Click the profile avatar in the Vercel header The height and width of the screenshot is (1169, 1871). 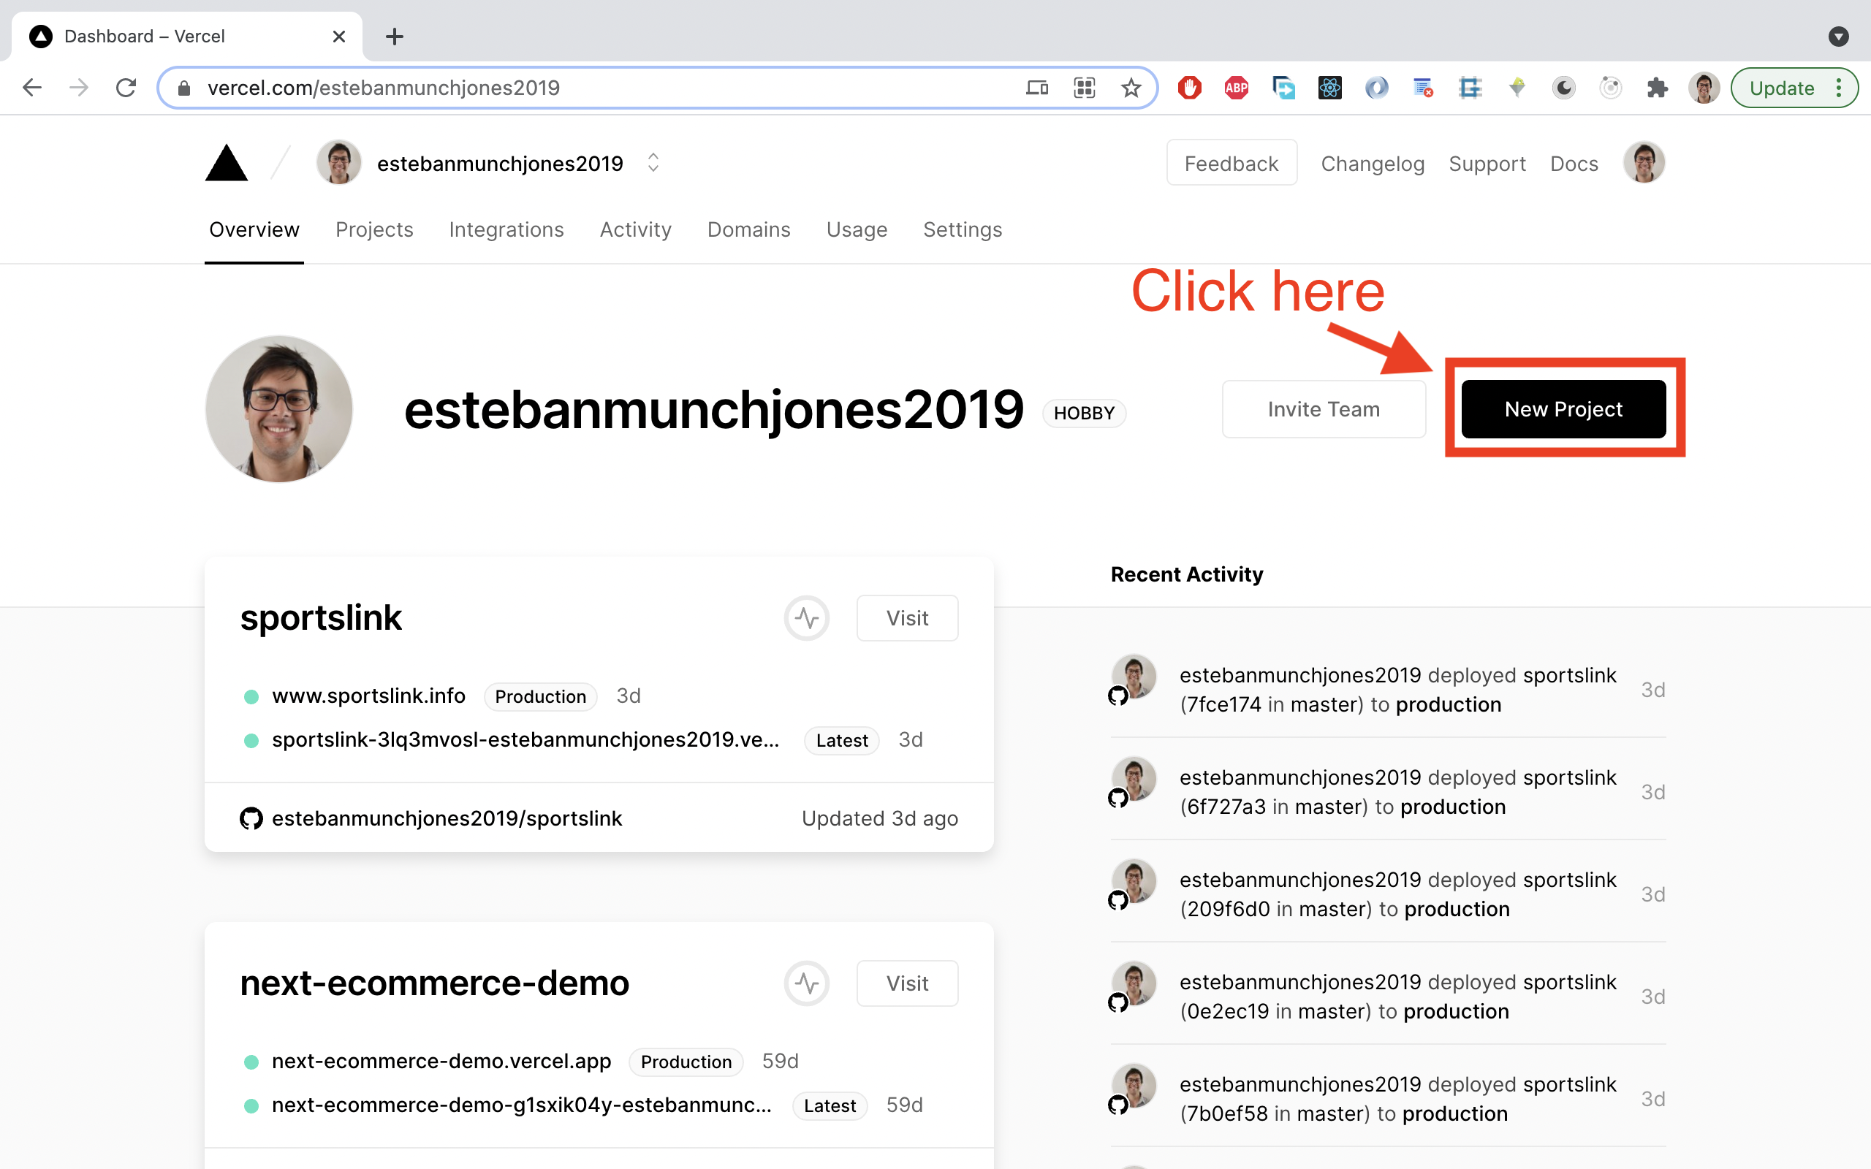coord(1644,162)
